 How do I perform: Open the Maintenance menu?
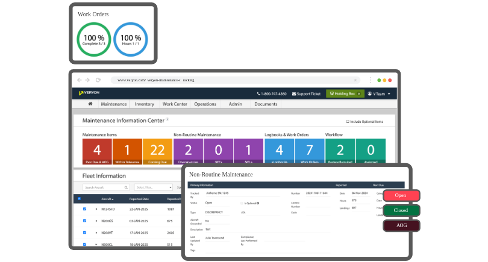[x=114, y=104]
